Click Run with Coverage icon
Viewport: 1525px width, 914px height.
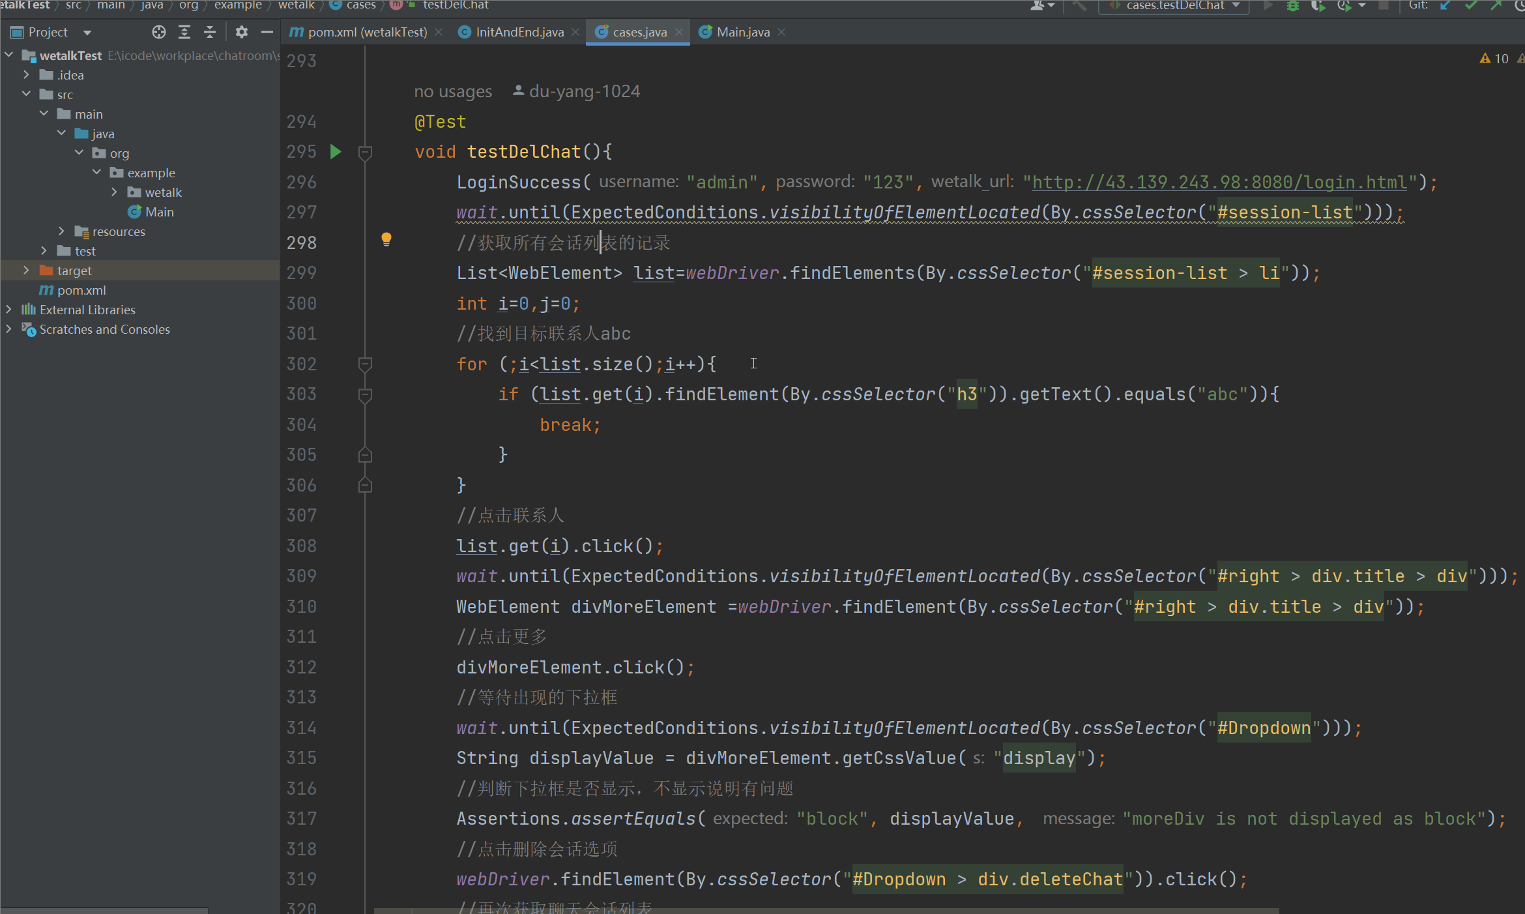pyautogui.click(x=1318, y=6)
